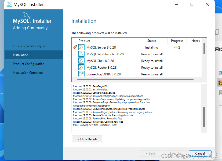The width and height of the screenshot is (222, 161).
Task: Go to the Installation Complete step
Action: pyautogui.click(x=28, y=72)
